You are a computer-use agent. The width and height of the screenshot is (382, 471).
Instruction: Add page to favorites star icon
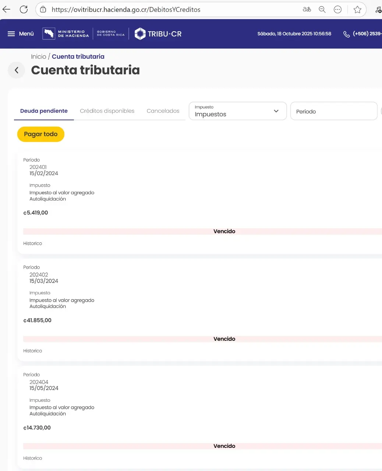click(x=357, y=10)
